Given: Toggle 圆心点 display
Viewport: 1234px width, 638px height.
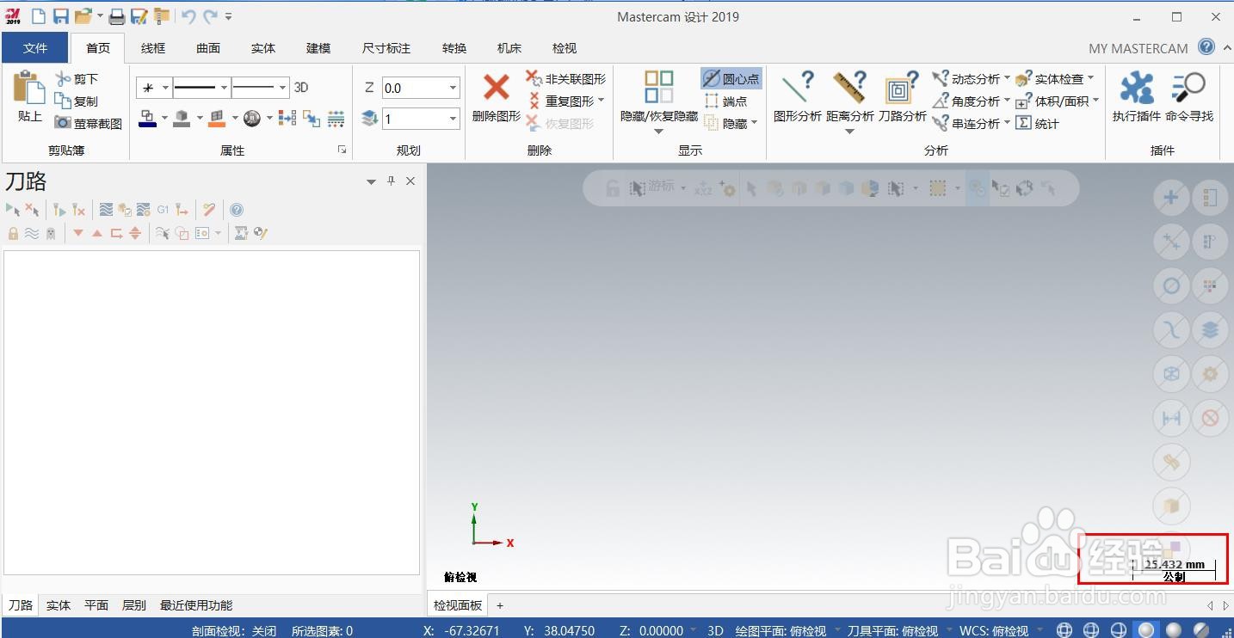Looking at the screenshot, I should point(731,79).
